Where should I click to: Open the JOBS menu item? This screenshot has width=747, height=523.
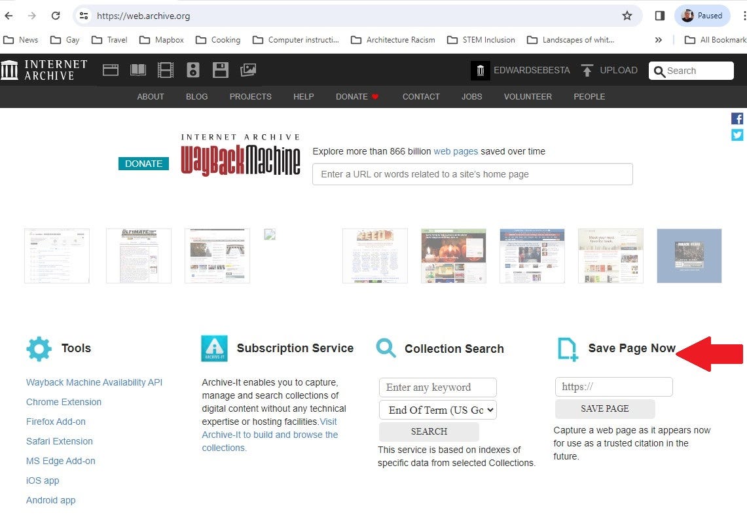(x=471, y=97)
